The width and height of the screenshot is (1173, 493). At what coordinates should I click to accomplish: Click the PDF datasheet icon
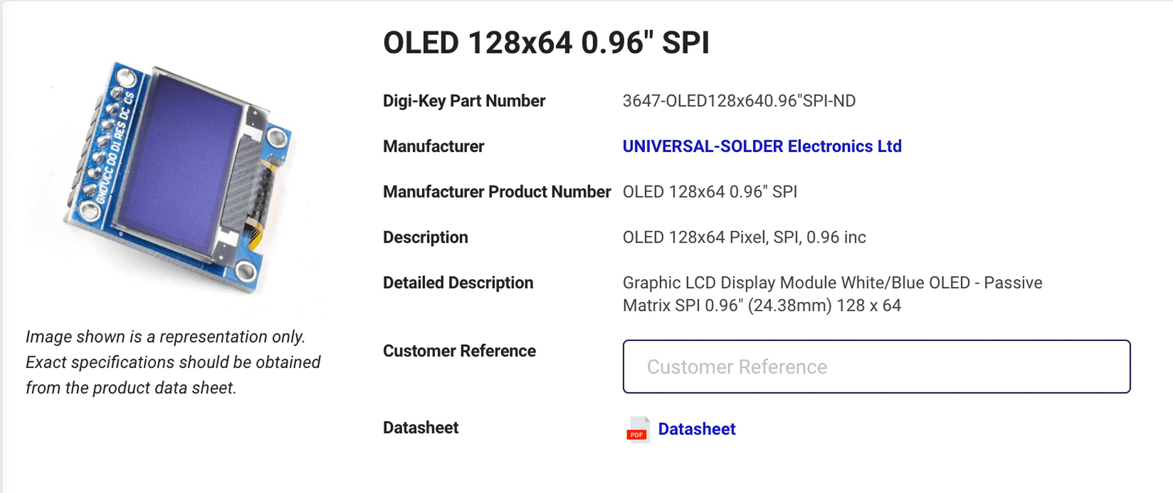pos(637,429)
